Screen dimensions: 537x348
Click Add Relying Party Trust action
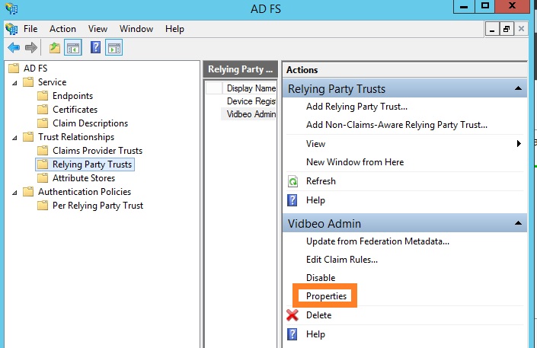tap(356, 107)
